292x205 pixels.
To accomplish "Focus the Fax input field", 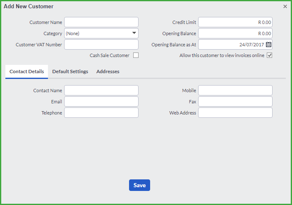I will click(235, 102).
